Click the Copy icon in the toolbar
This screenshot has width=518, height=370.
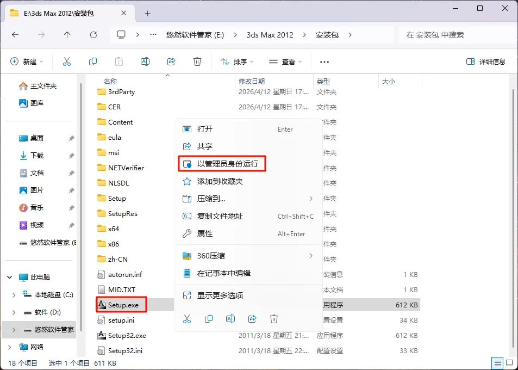coord(93,61)
